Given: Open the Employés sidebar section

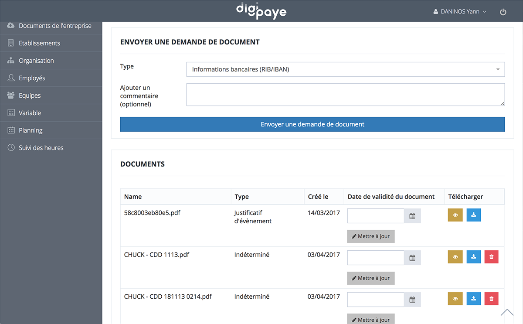Looking at the screenshot, I should tap(32, 78).
